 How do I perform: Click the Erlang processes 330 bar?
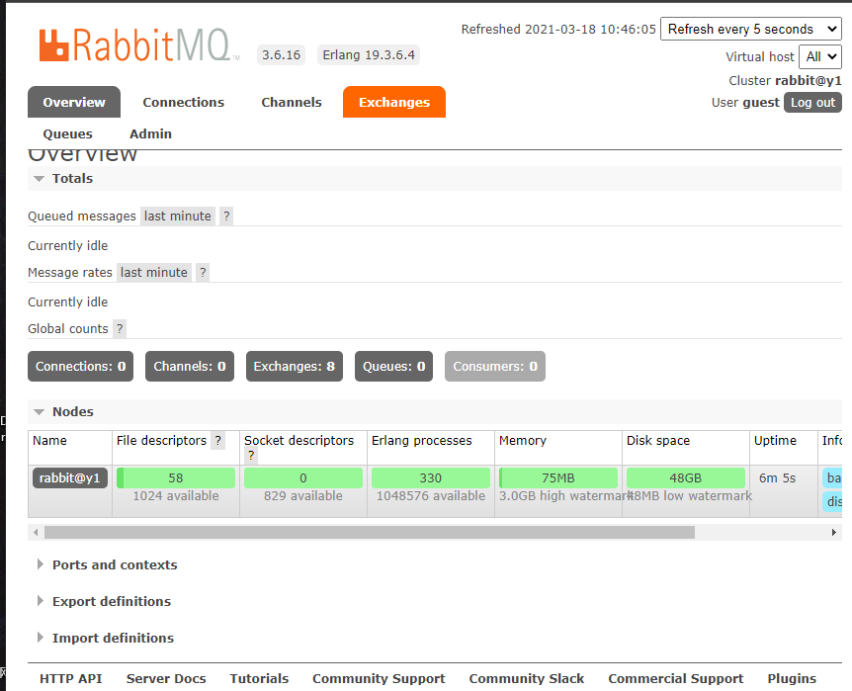tap(431, 477)
